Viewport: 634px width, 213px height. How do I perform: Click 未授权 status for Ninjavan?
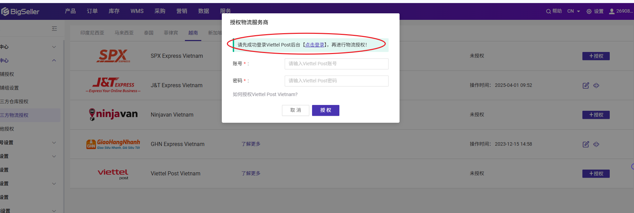tap(477, 115)
